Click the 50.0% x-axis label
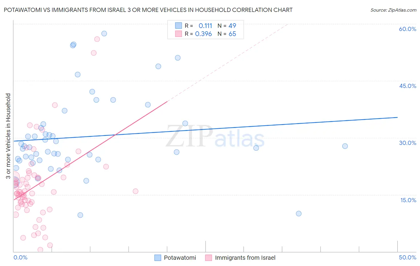The image size is (420, 266). 407,257
